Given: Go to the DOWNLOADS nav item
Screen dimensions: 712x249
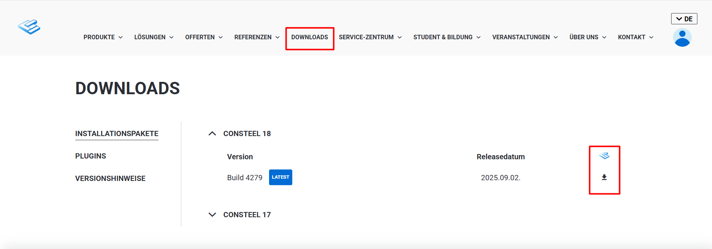Looking at the screenshot, I should 310,37.
